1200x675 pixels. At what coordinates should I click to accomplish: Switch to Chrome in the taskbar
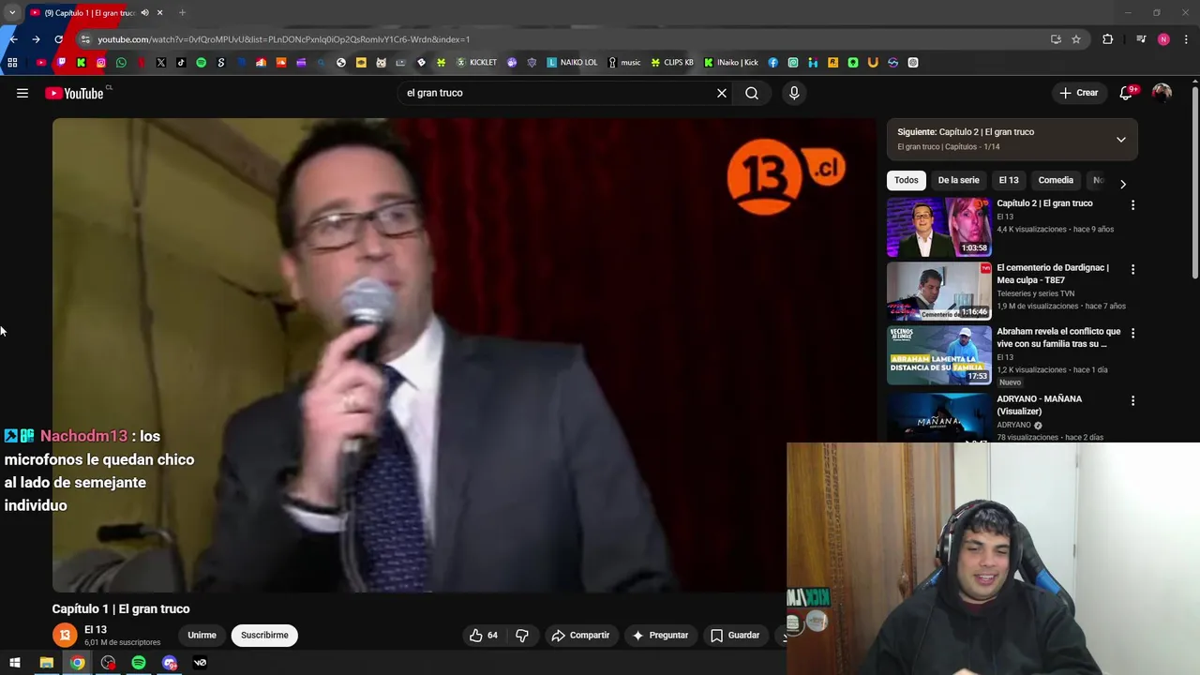click(77, 663)
